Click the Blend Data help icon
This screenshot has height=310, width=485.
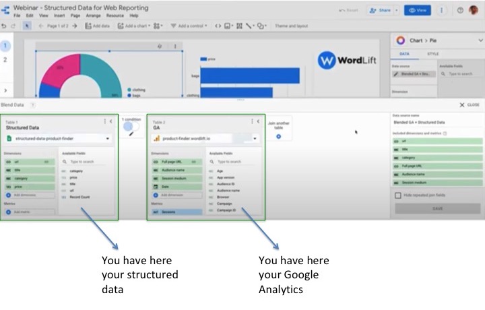[33, 105]
